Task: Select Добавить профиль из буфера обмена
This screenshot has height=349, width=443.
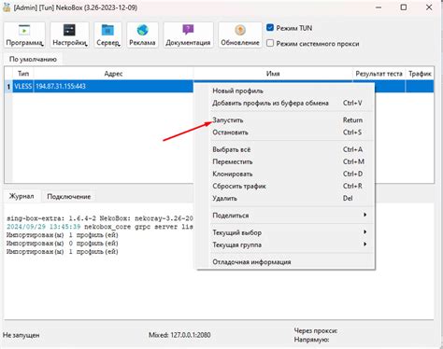Action: coord(285,103)
